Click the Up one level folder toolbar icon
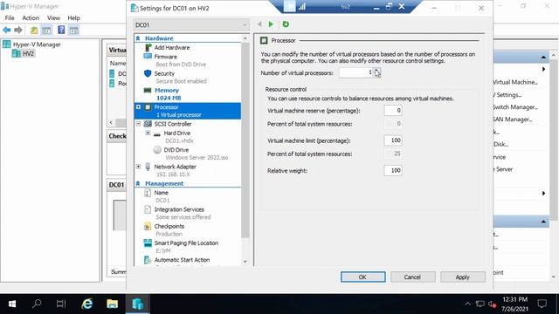Screen dimensions: 559x314 pyautogui.click(x=34, y=31)
